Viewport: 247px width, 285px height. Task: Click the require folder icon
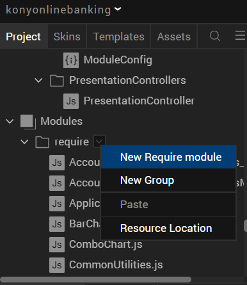tap(42, 142)
